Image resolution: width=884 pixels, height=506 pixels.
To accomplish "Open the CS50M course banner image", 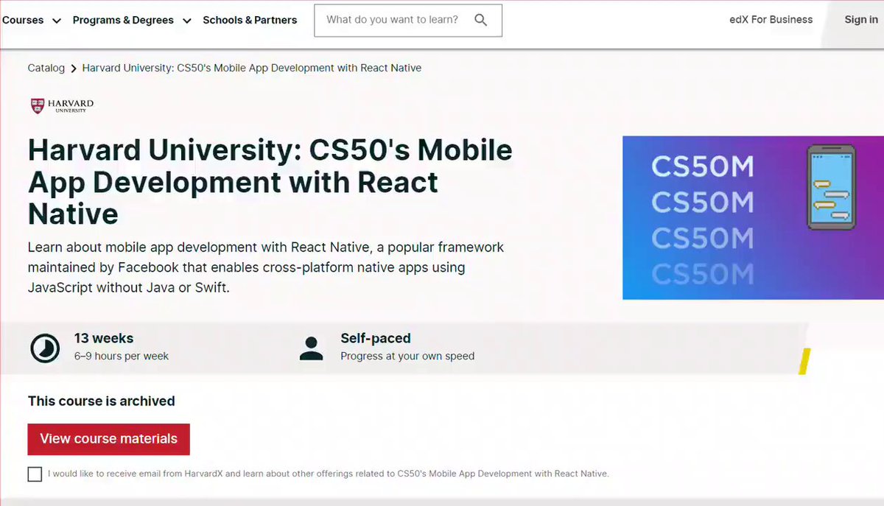I will [x=753, y=217].
